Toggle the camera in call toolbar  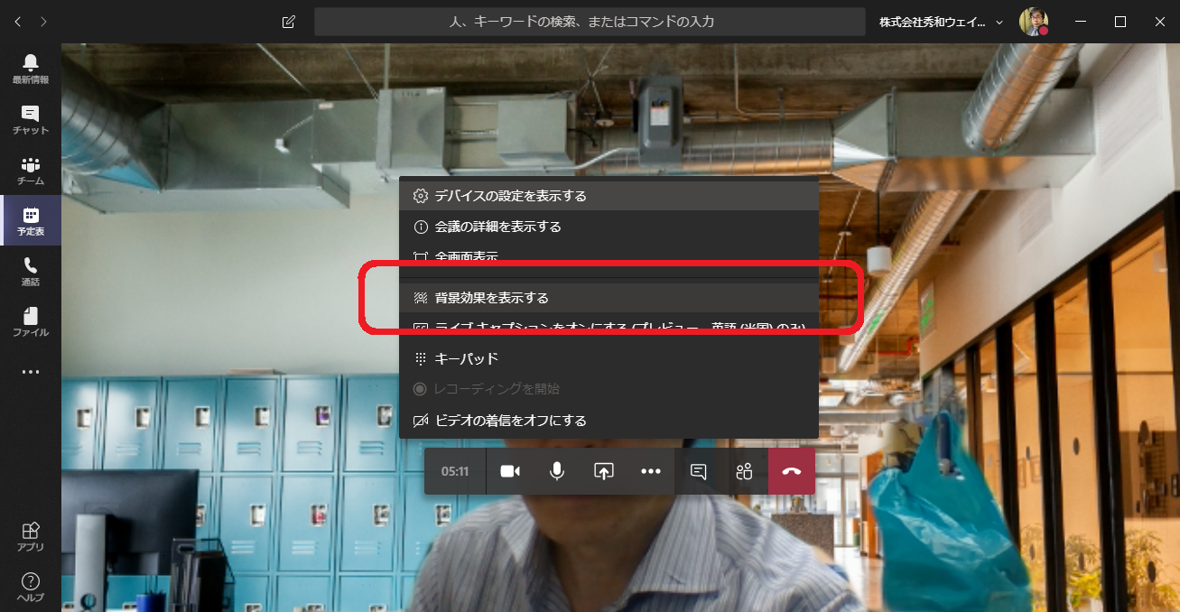(x=510, y=471)
